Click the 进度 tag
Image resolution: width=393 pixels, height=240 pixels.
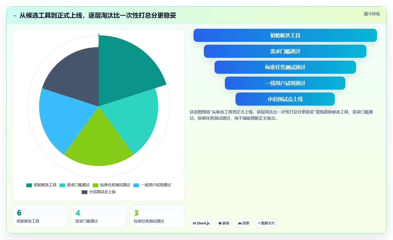(x=244, y=223)
